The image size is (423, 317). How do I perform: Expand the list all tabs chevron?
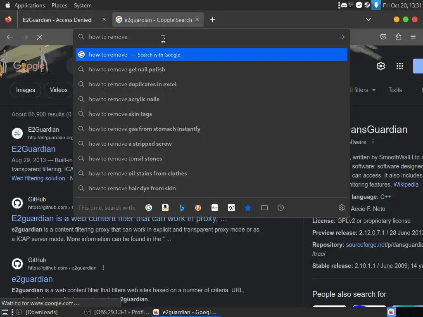[368, 19]
